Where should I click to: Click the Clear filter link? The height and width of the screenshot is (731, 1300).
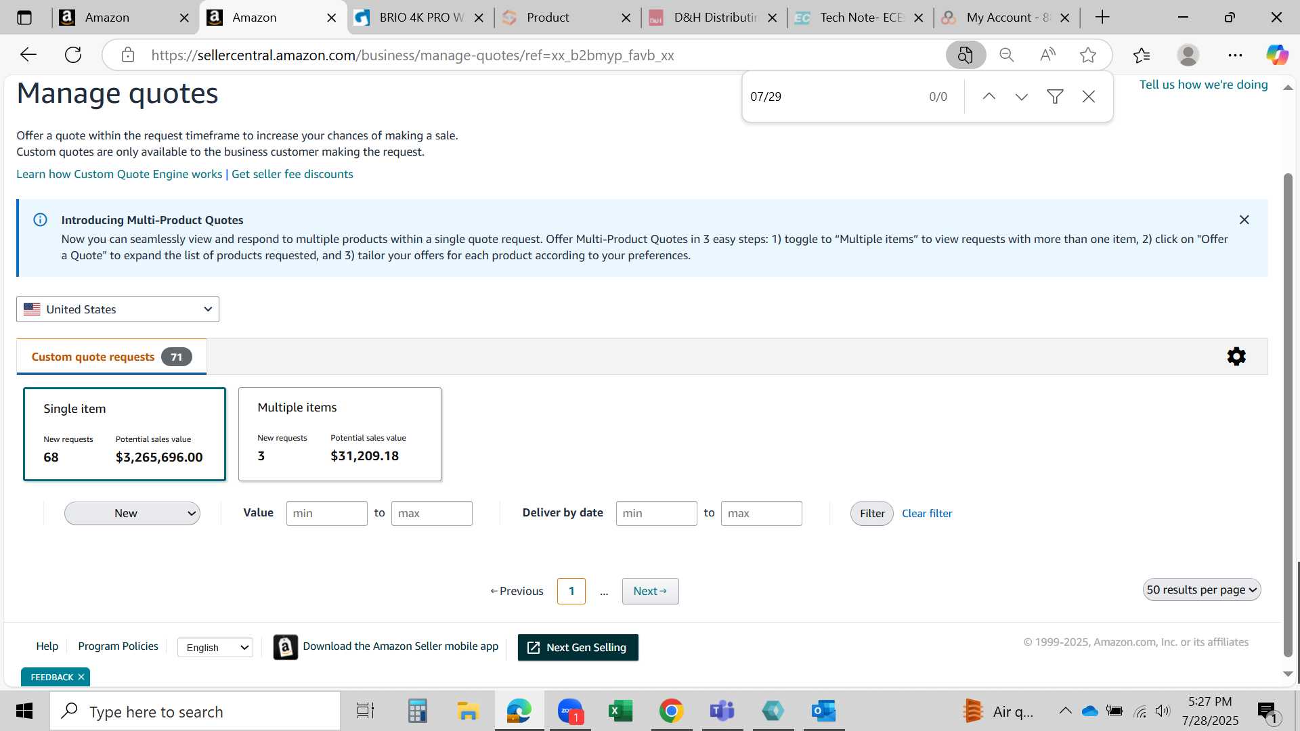point(927,513)
